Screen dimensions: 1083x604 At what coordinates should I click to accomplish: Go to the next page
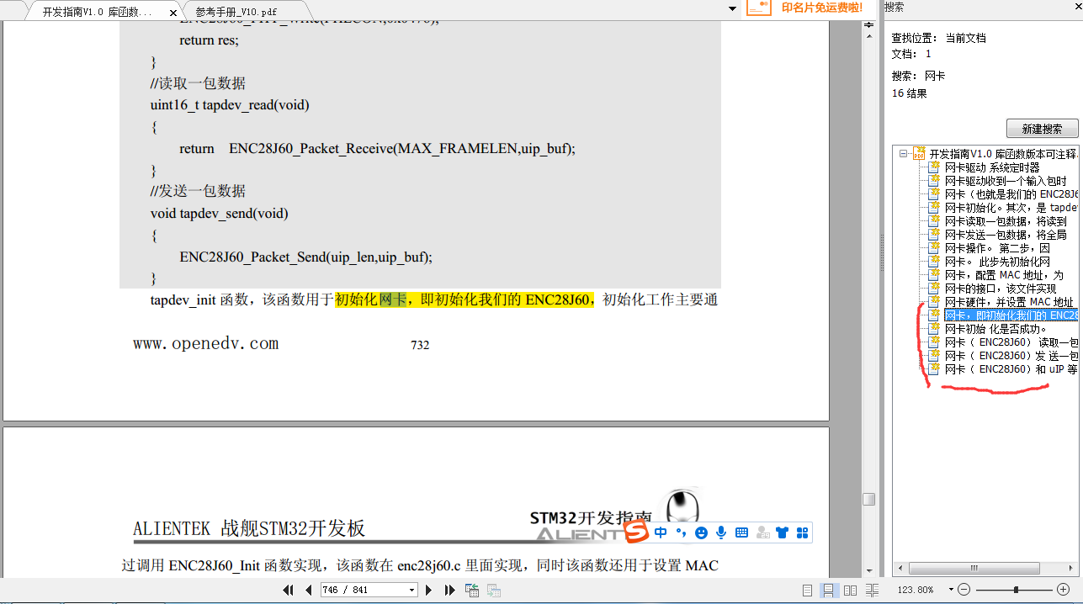click(x=429, y=591)
